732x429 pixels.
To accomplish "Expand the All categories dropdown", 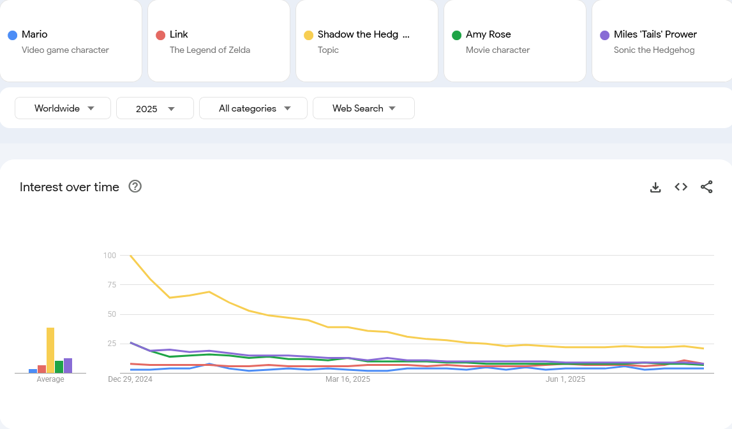I will (x=253, y=108).
